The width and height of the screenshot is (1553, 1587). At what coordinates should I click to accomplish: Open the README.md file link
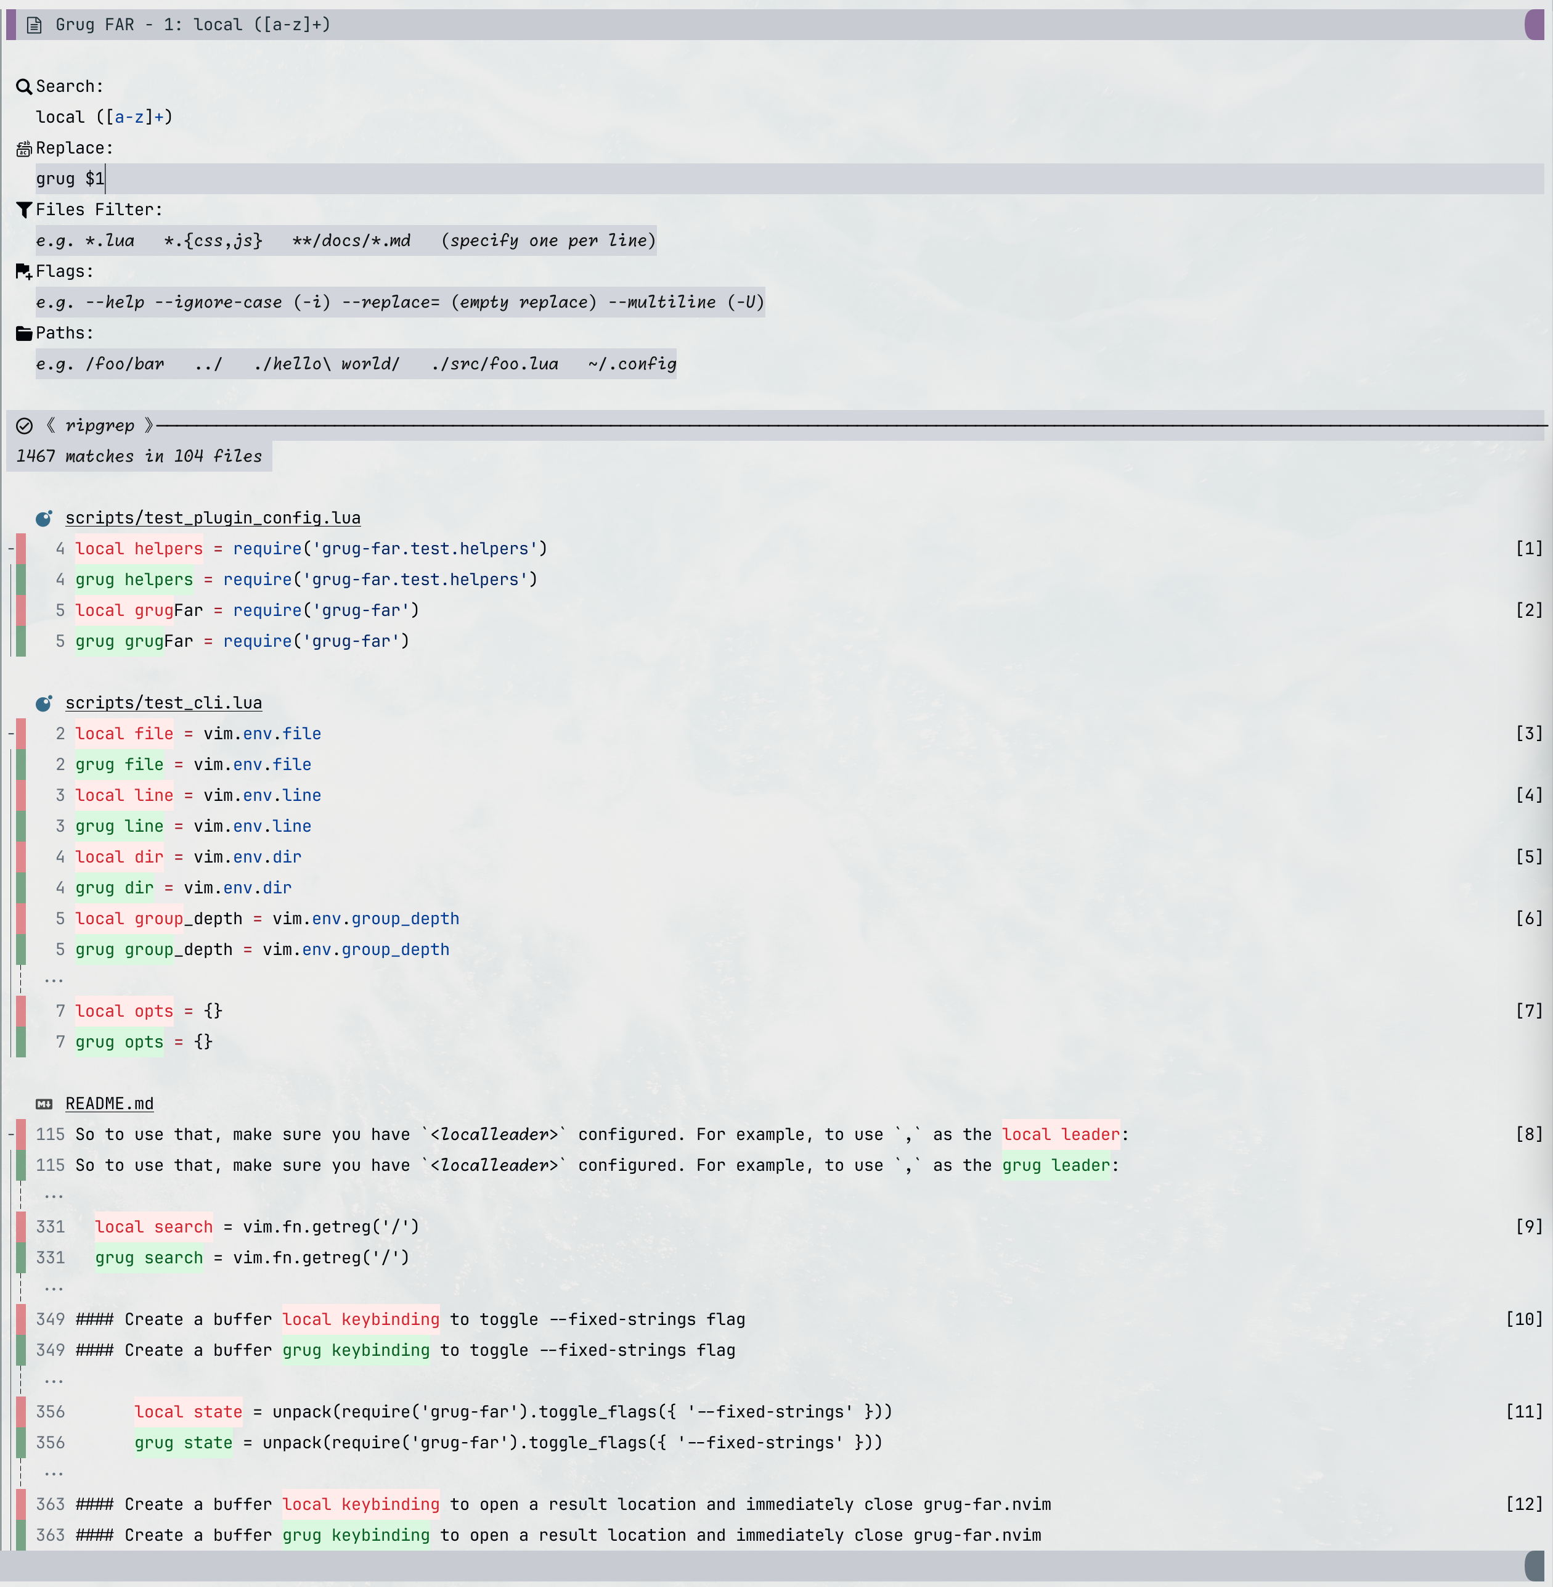tap(109, 1103)
